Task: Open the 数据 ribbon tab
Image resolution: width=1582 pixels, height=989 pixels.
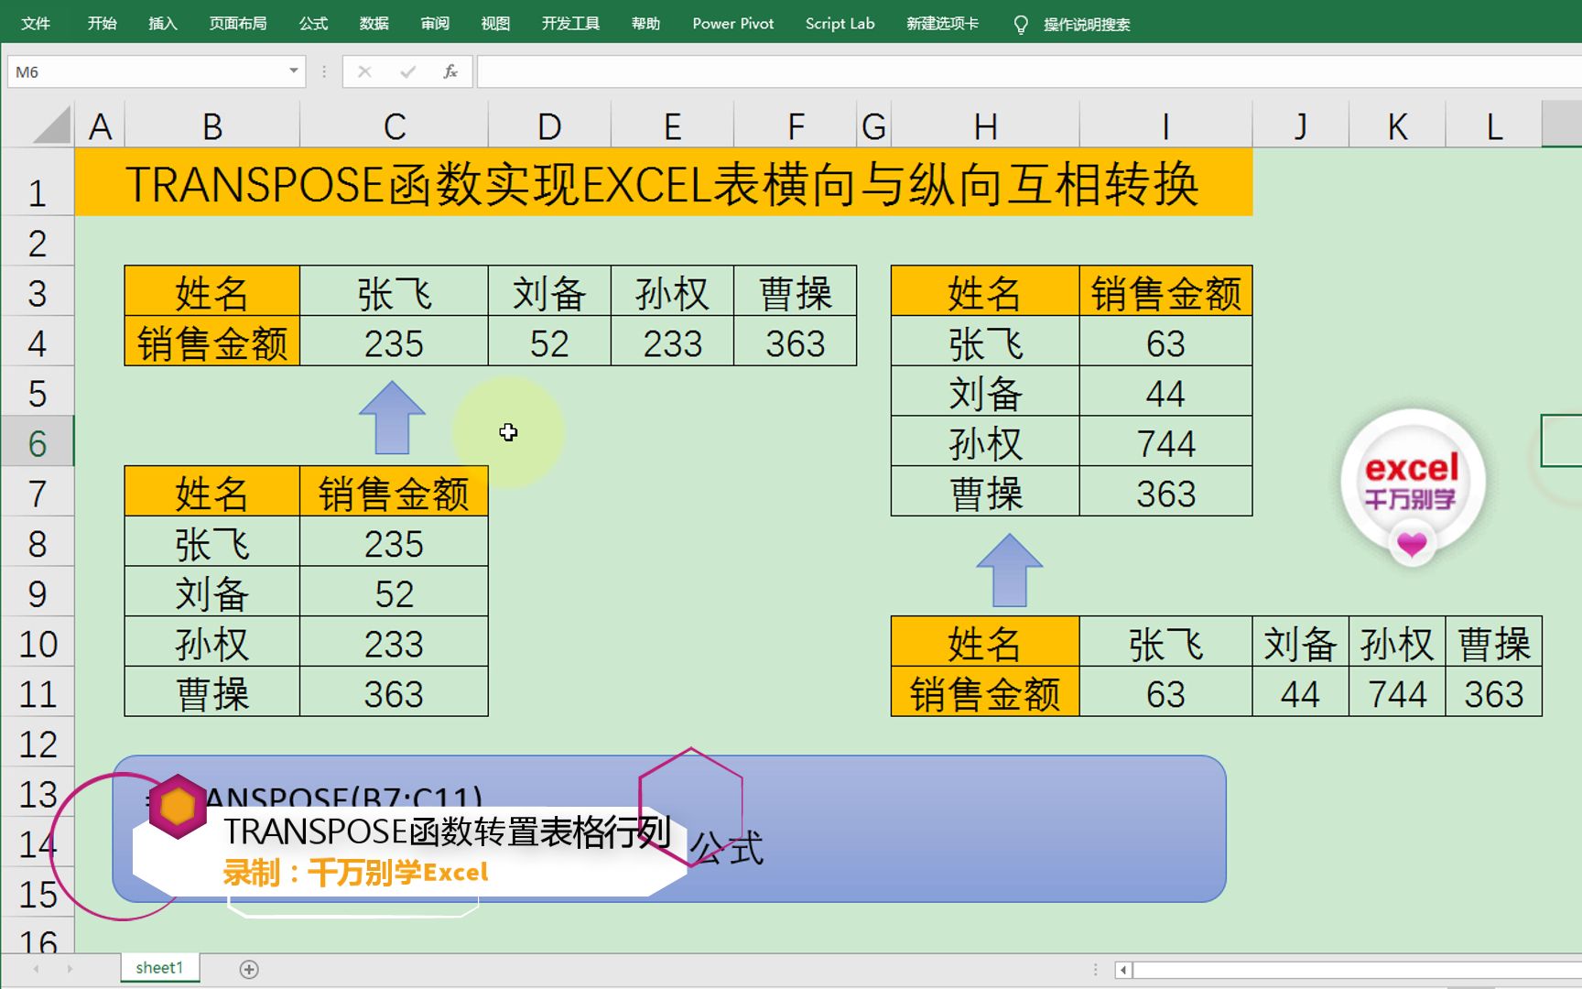Action: click(x=374, y=23)
